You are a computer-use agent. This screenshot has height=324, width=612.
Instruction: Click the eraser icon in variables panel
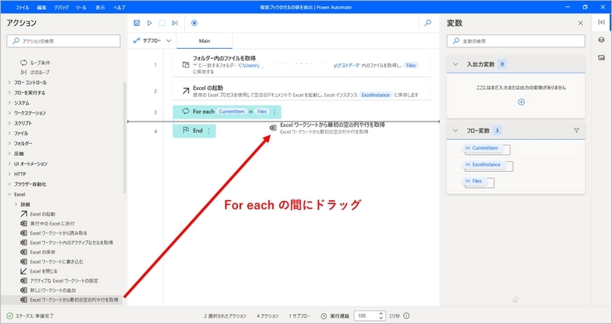(516, 300)
